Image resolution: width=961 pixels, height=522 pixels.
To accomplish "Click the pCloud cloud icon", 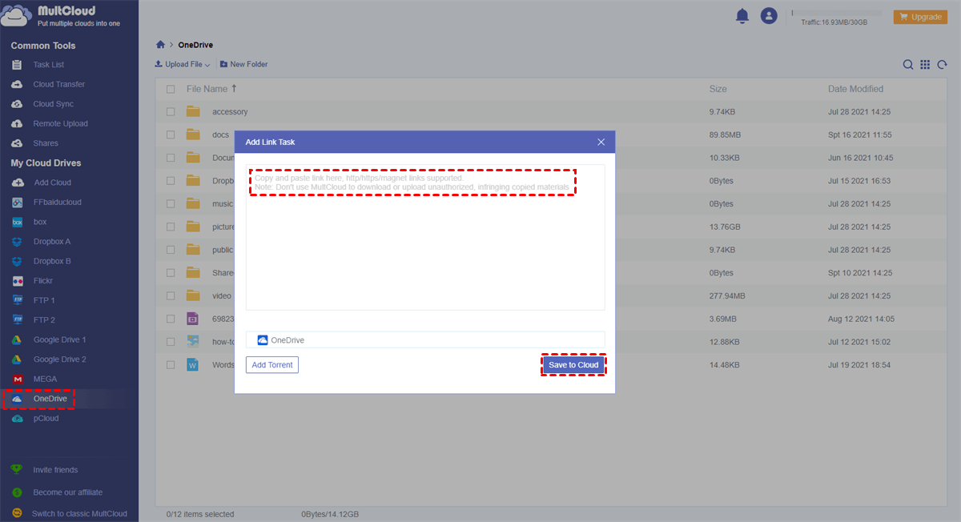I will pyautogui.click(x=17, y=419).
